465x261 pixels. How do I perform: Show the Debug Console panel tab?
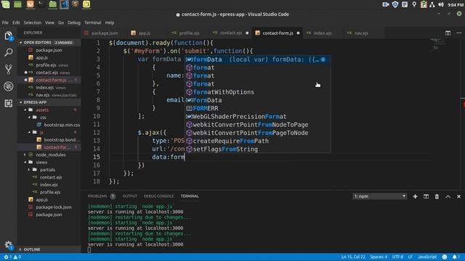point(158,196)
